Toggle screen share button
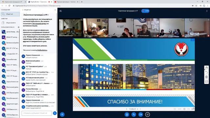 coord(147,114)
